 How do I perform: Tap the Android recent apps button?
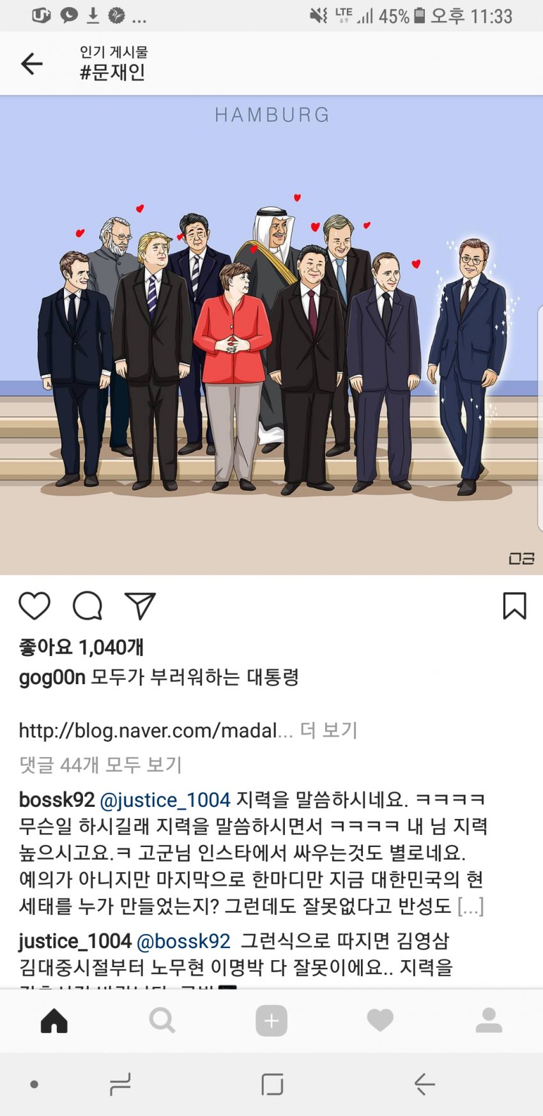click(x=120, y=1084)
